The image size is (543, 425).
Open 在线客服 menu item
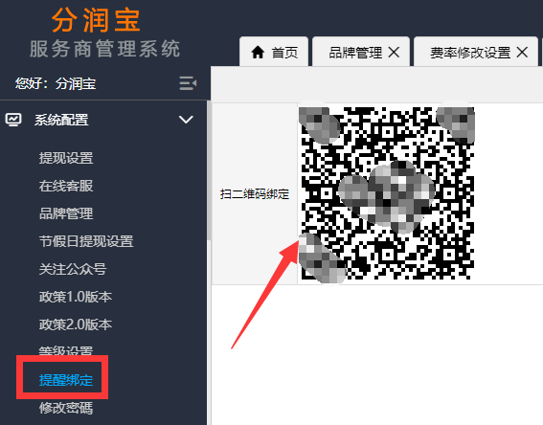[66, 186]
